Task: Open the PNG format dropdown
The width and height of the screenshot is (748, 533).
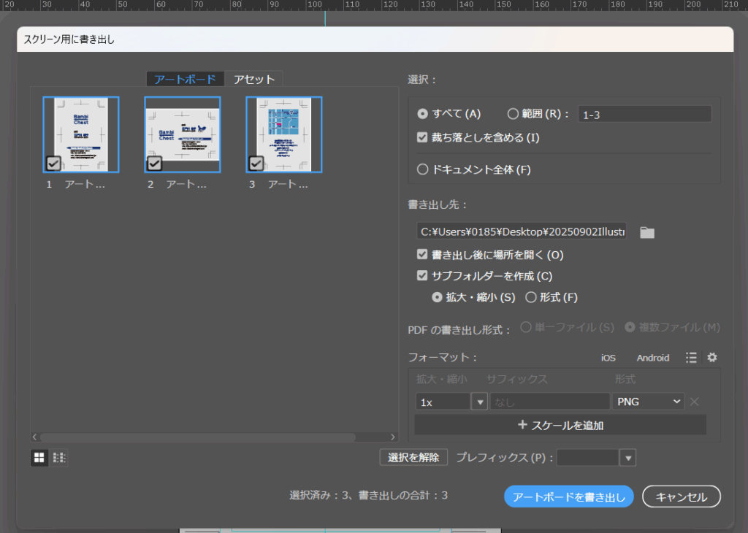Action: point(648,402)
